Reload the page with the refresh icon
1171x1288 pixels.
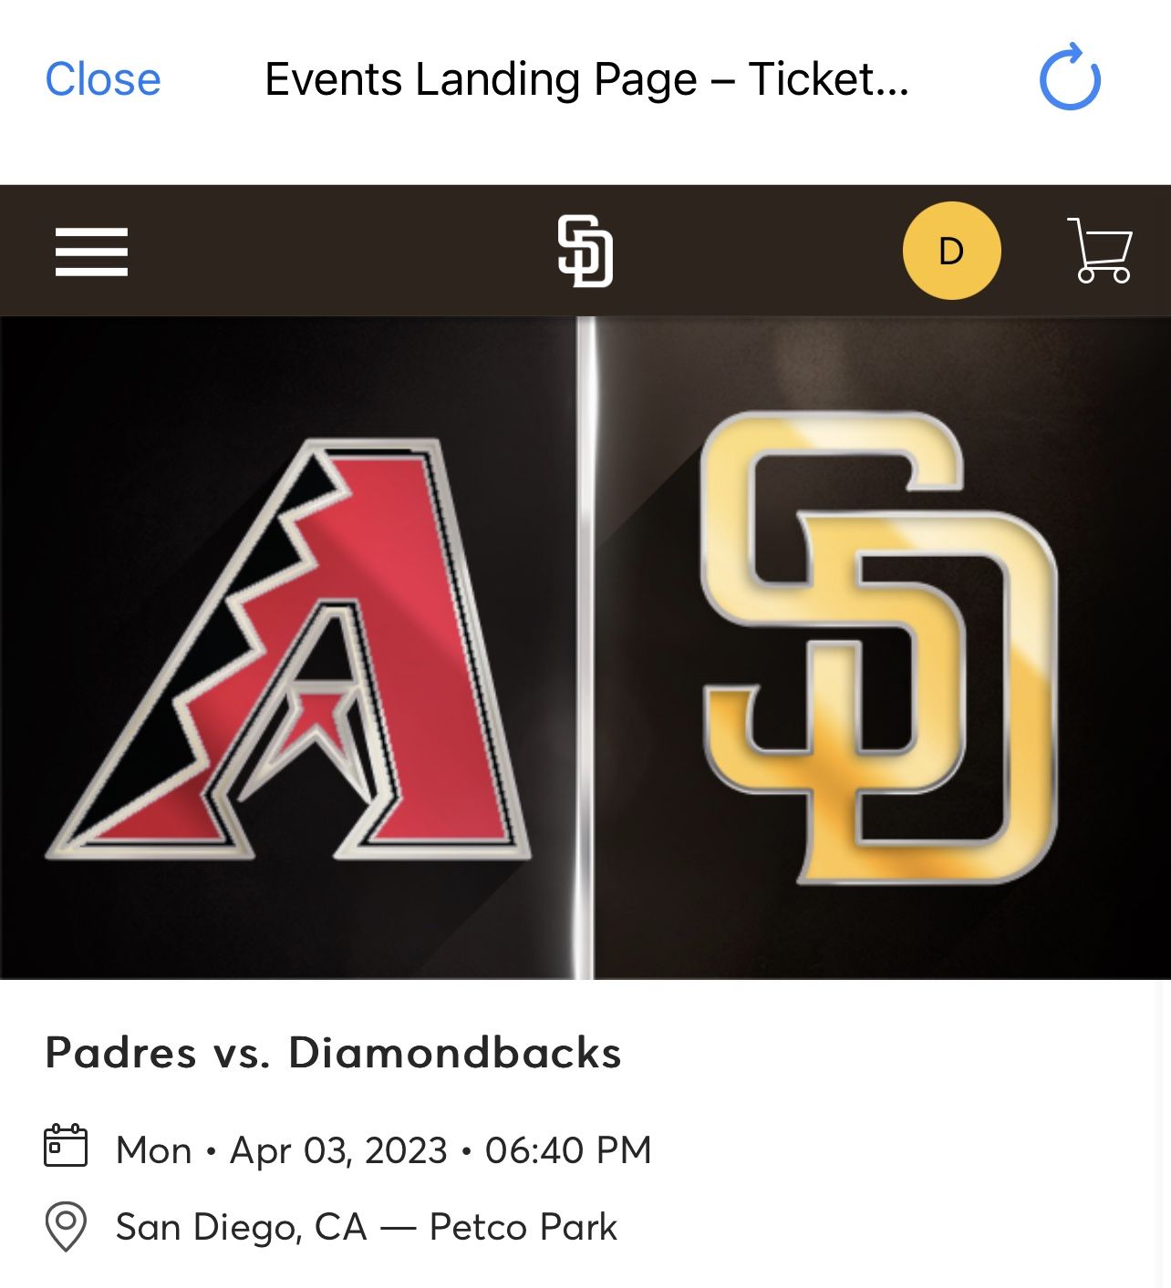coord(1070,78)
